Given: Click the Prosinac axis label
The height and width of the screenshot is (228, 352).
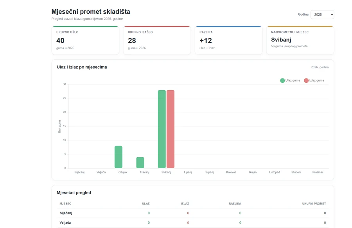Looking at the screenshot, I should click(318, 172).
